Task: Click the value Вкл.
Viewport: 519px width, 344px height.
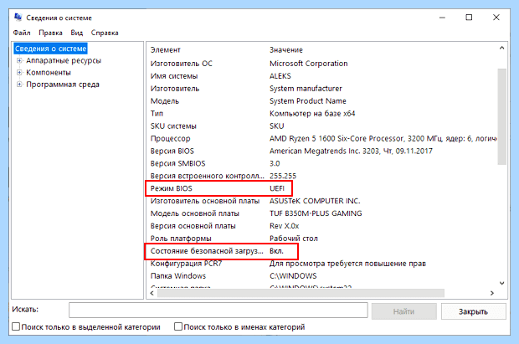Action: [276, 251]
